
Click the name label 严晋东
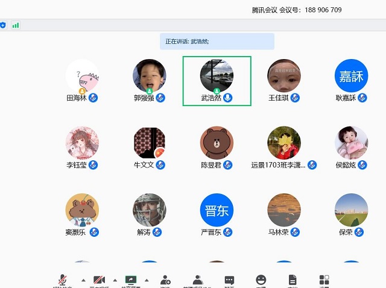point(211,232)
